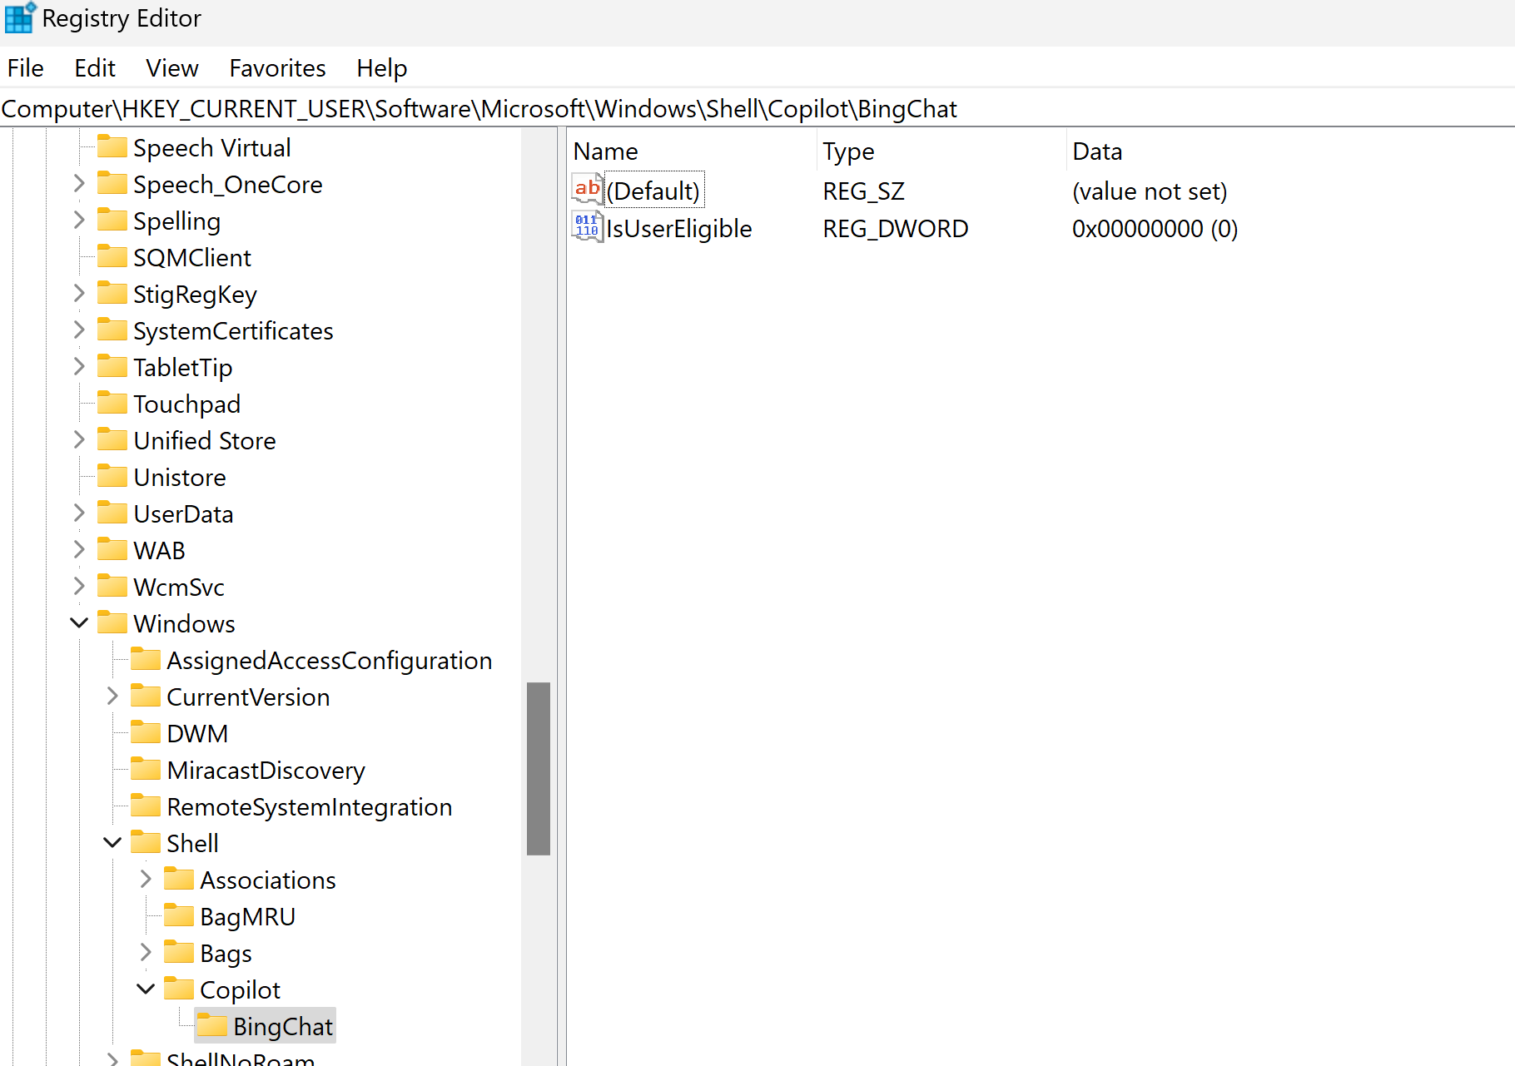Click the Type column header
Screen dimensions: 1515x1066
click(941, 151)
